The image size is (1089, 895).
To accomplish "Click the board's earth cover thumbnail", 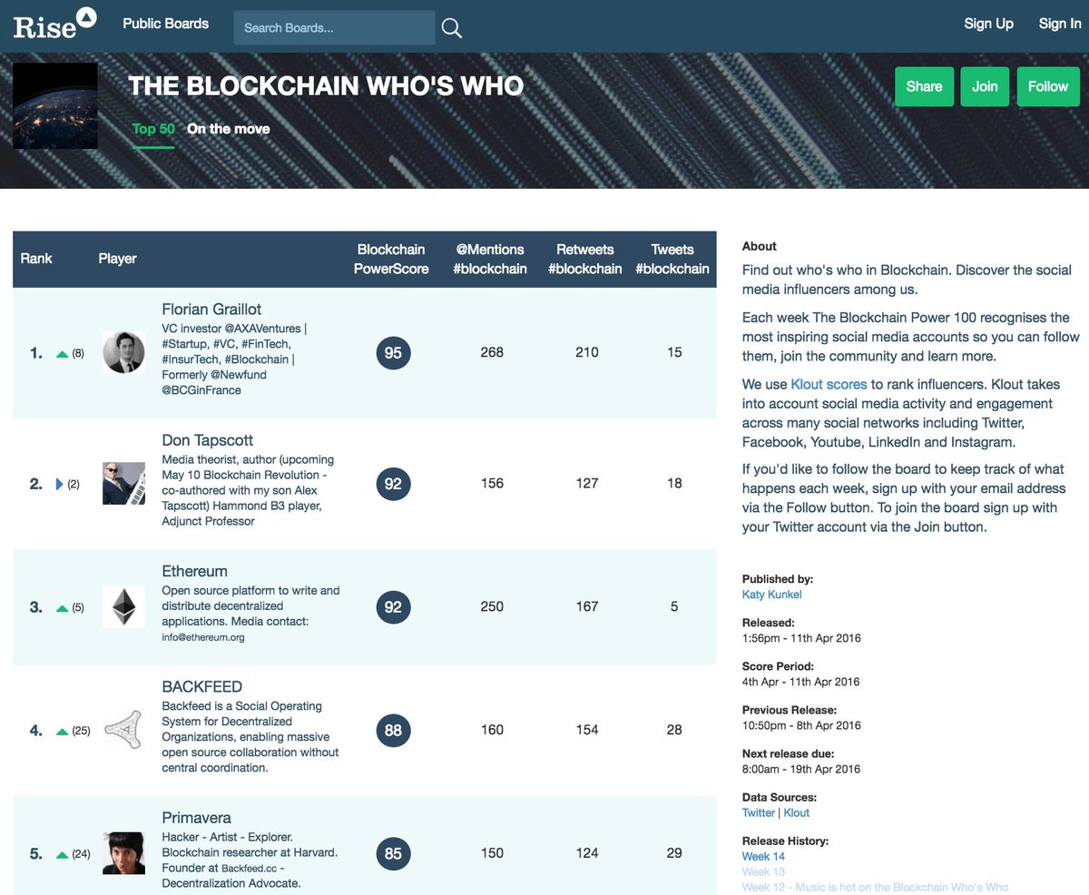I will [55, 105].
